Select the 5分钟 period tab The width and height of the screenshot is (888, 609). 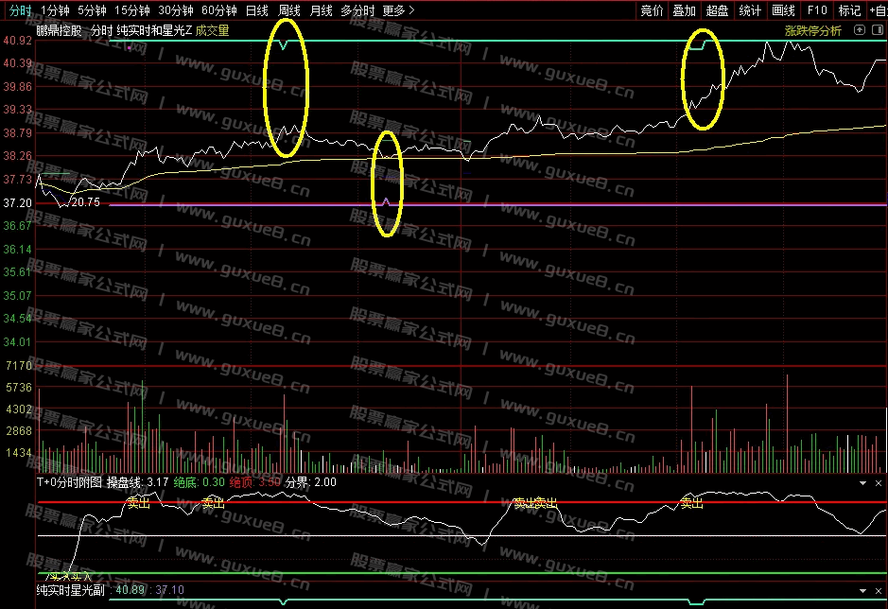coord(92,10)
